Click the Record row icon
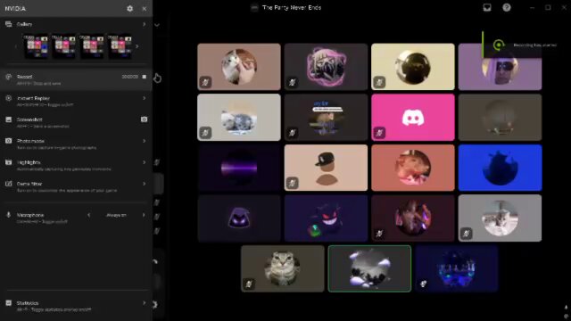 click(8, 77)
